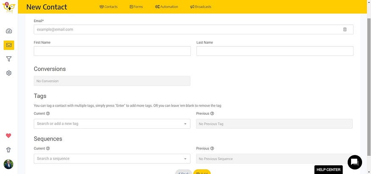
Task: Open the chat bubble widget
Action: point(354,162)
